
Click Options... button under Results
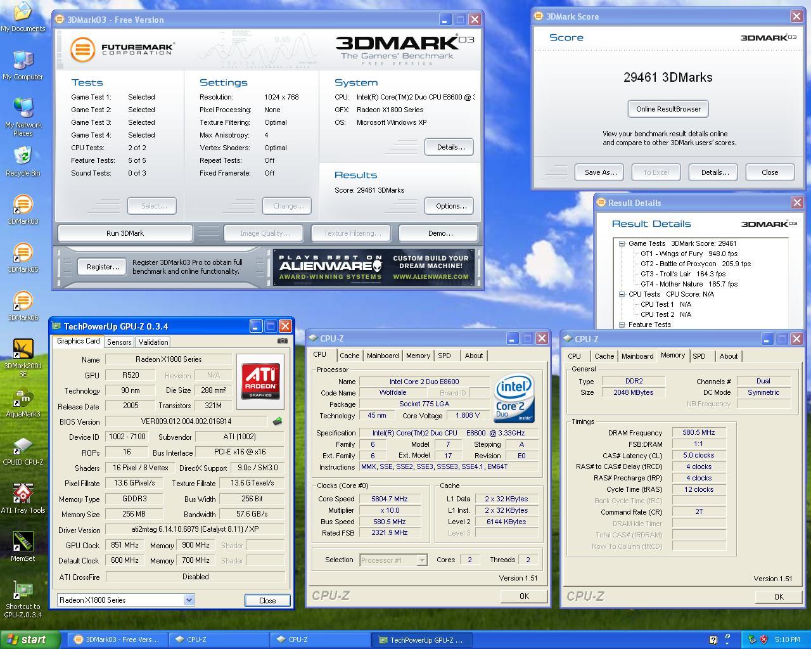point(450,206)
